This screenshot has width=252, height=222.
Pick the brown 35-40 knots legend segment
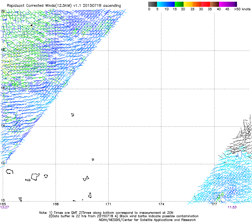(215, 4)
